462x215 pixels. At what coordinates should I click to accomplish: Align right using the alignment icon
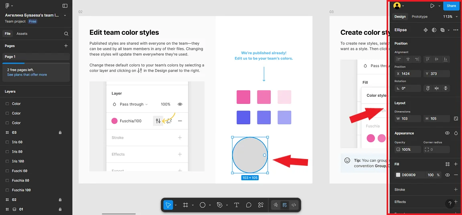(417, 59)
